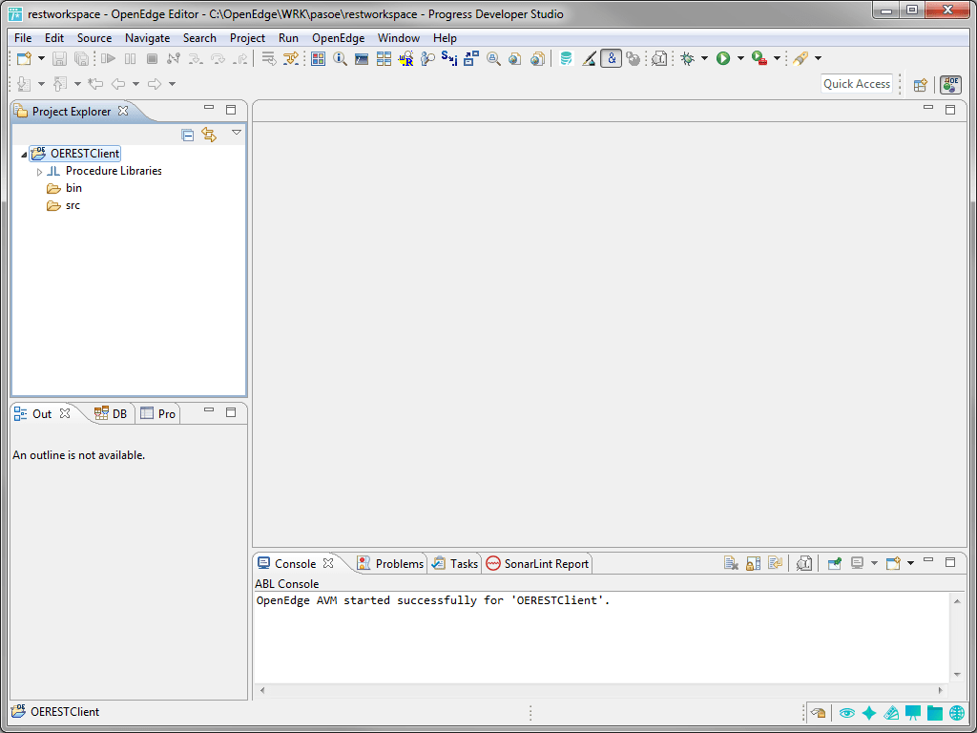Click the magnifier with 'i' info icon

(340, 58)
